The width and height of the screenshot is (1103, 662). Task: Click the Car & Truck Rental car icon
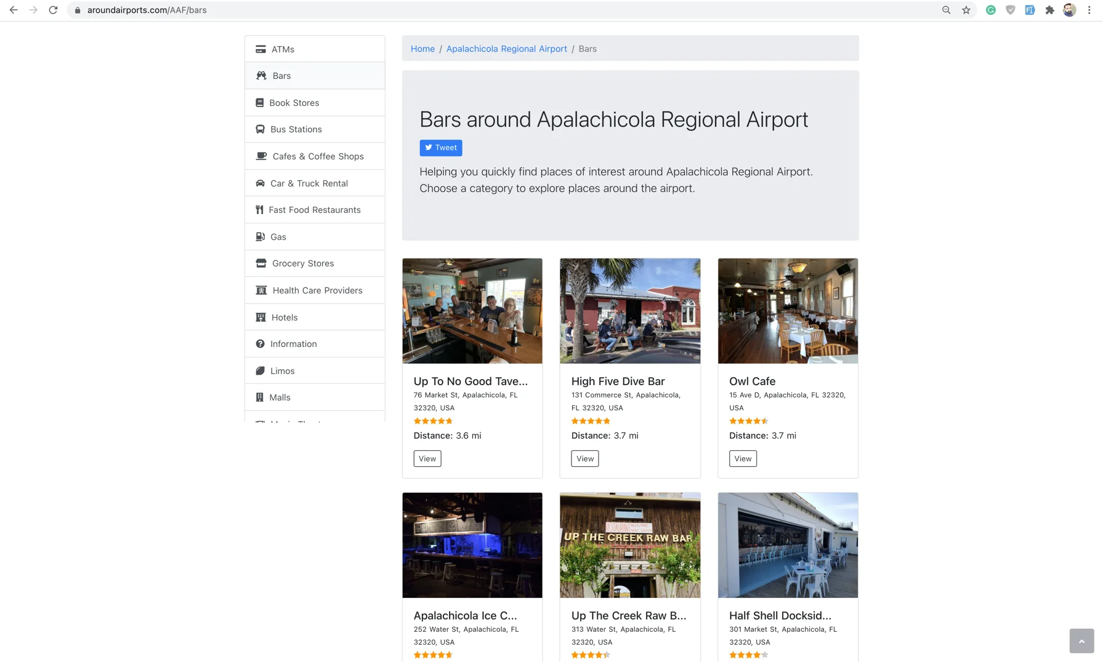click(x=260, y=183)
